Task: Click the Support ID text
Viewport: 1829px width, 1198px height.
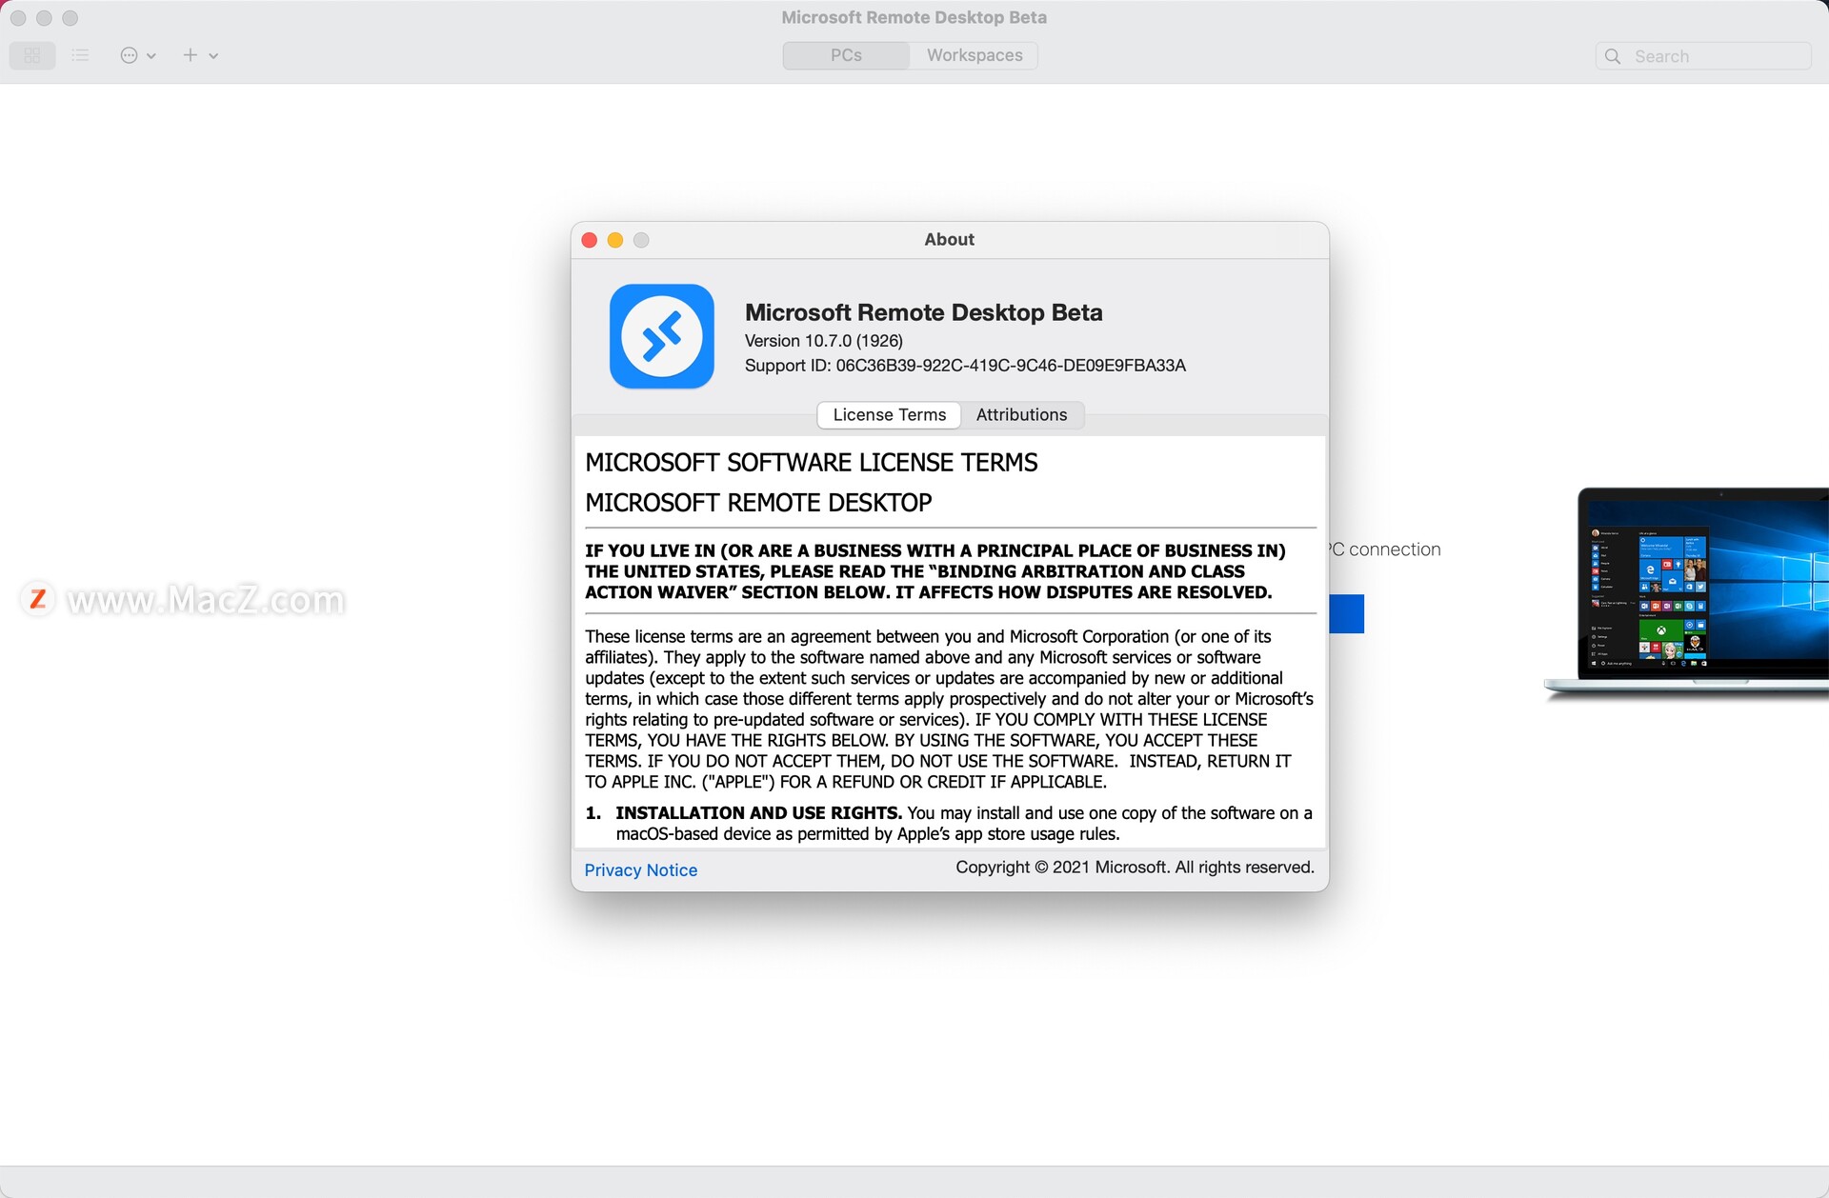Action: pyautogui.click(x=965, y=366)
